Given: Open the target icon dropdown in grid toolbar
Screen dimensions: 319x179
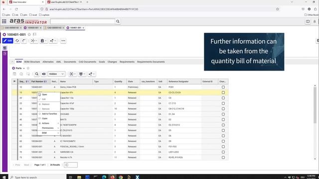Looking at the screenshot, I should tap(73, 74).
